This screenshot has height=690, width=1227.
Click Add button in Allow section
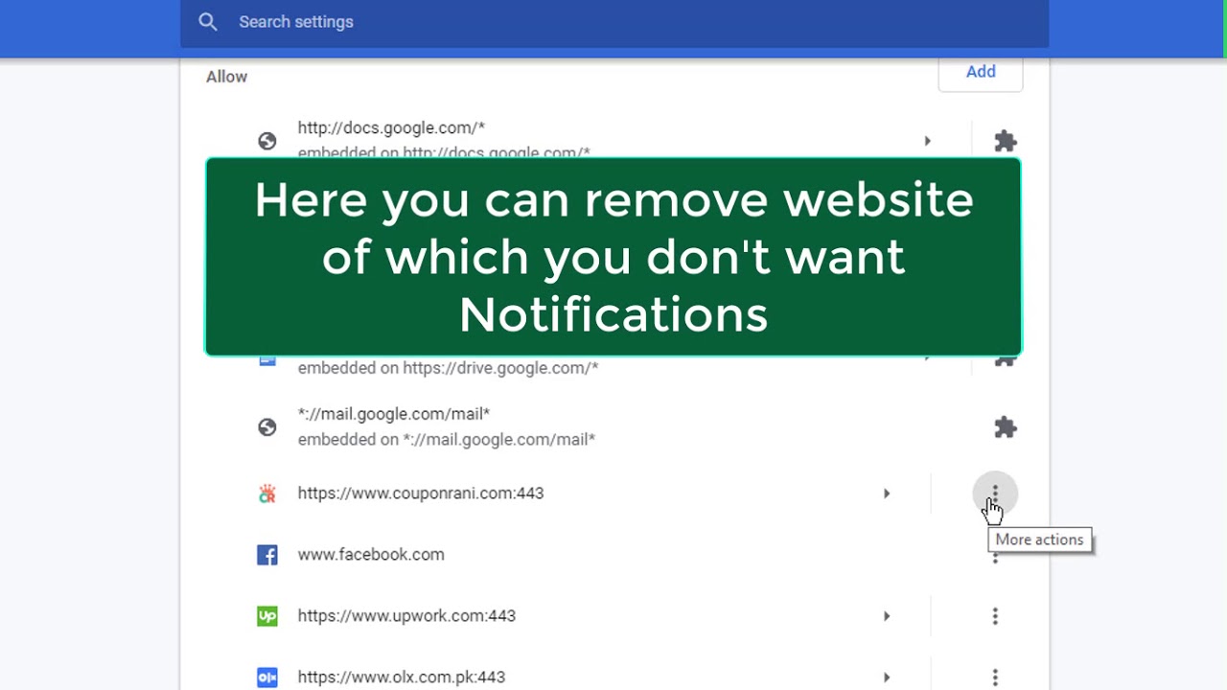pos(981,72)
